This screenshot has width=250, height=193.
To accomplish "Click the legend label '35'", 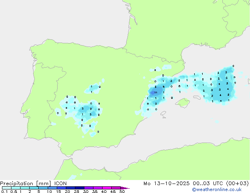I will click(95, 191).
